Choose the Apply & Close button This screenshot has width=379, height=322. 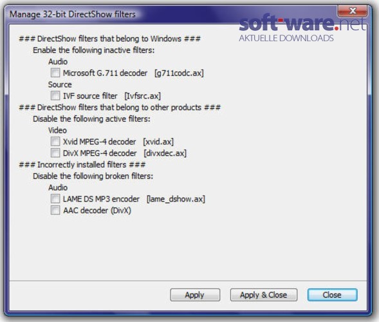click(x=263, y=295)
